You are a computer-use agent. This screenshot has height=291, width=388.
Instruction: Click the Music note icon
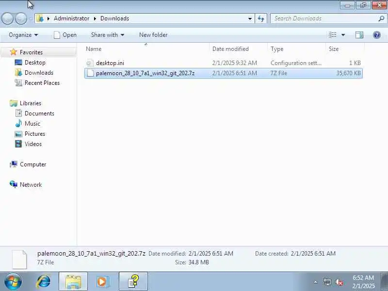click(x=18, y=123)
